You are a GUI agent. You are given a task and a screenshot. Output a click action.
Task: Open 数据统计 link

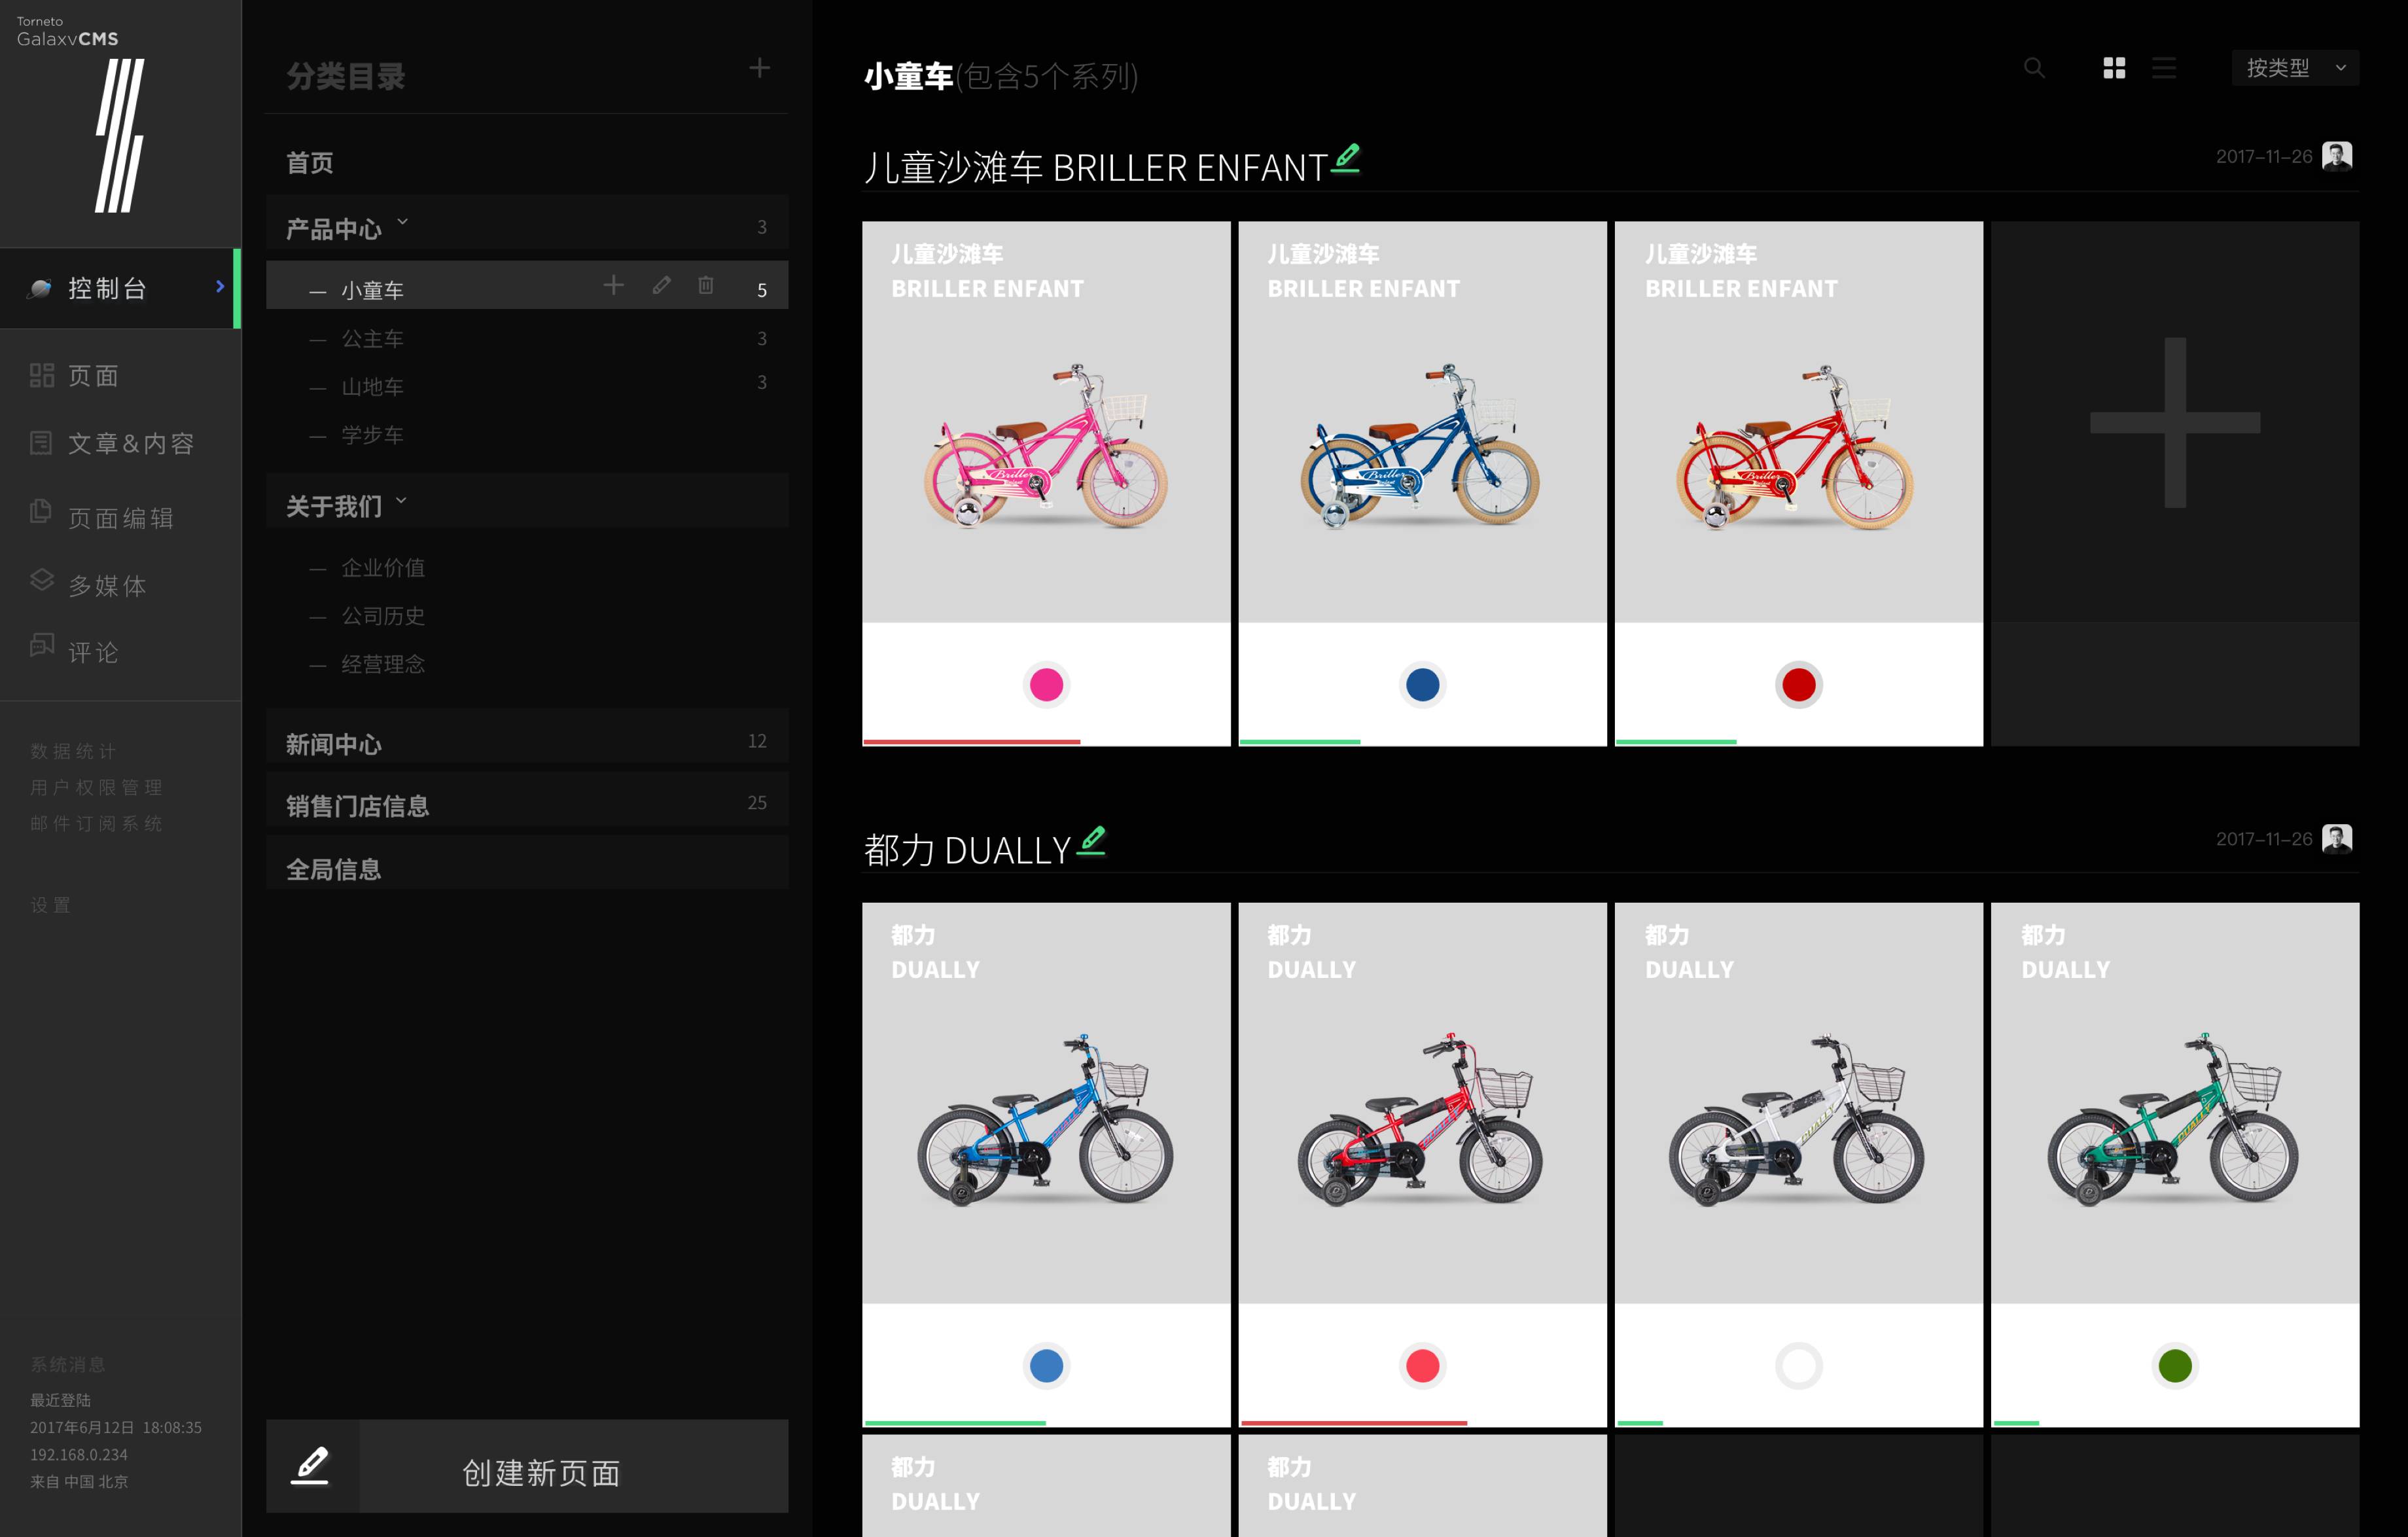pyautogui.click(x=73, y=750)
